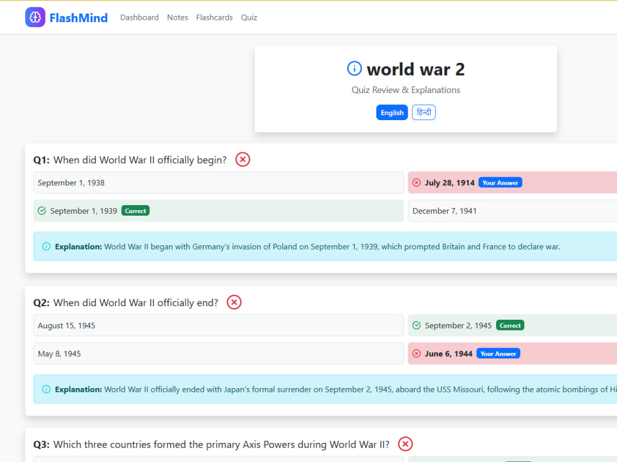Switch to the Flashcards section
The height and width of the screenshot is (462, 617).
point(215,17)
